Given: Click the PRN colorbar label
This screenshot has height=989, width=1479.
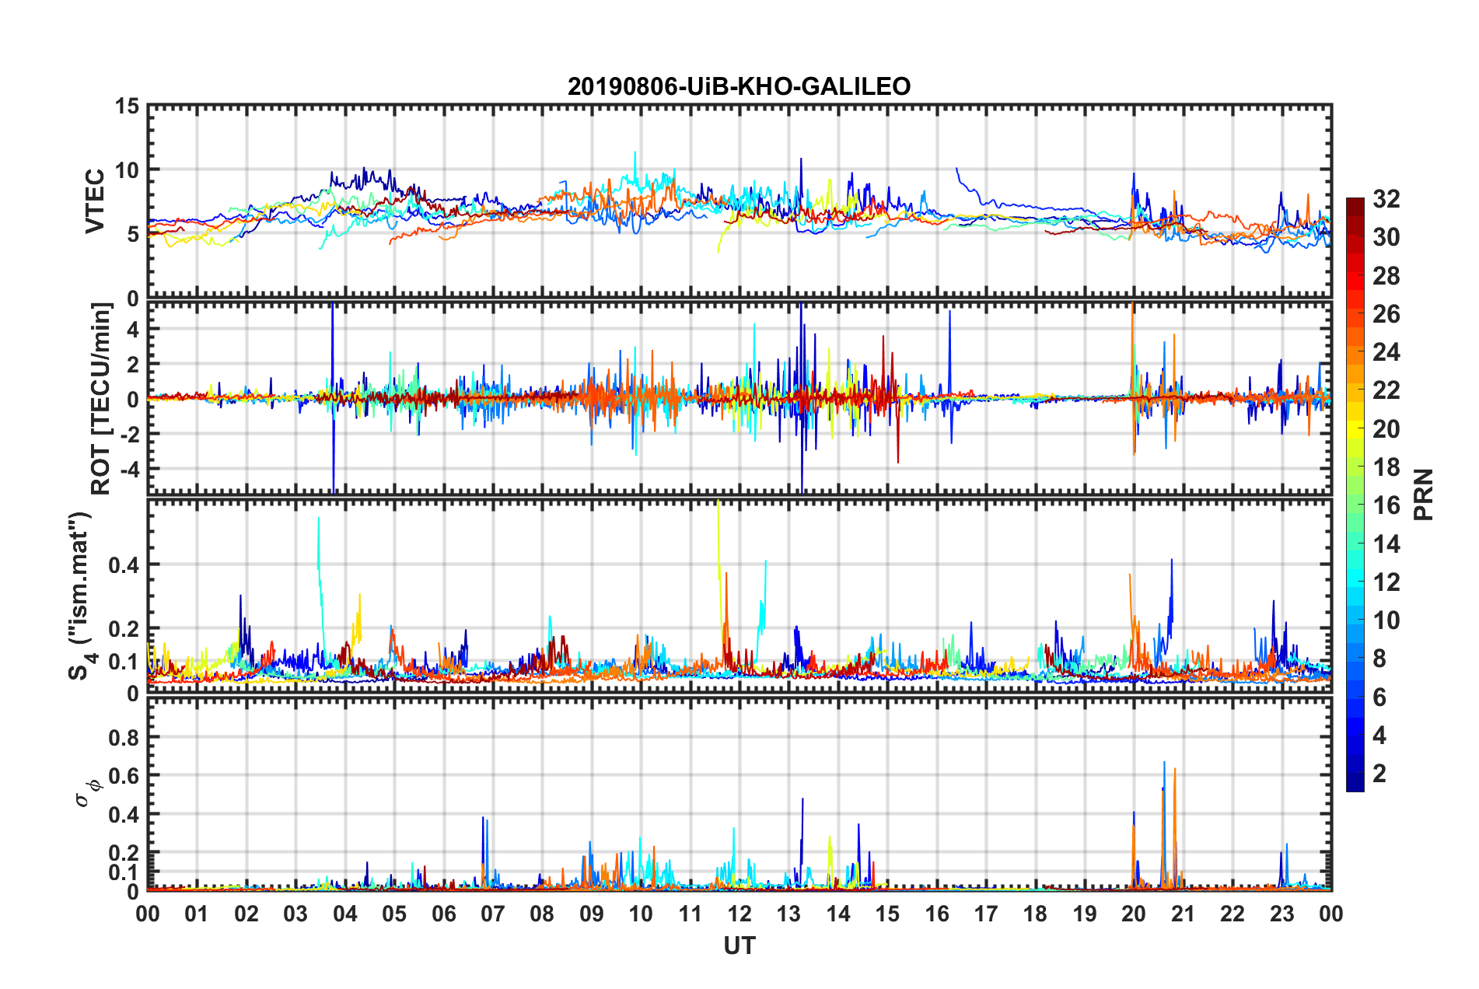Looking at the screenshot, I should (x=1424, y=494).
